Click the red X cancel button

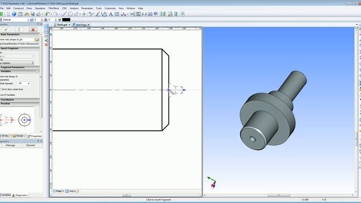click(x=33, y=29)
